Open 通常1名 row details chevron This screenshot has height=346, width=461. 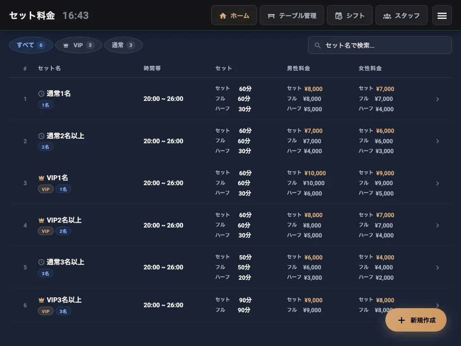438,99
